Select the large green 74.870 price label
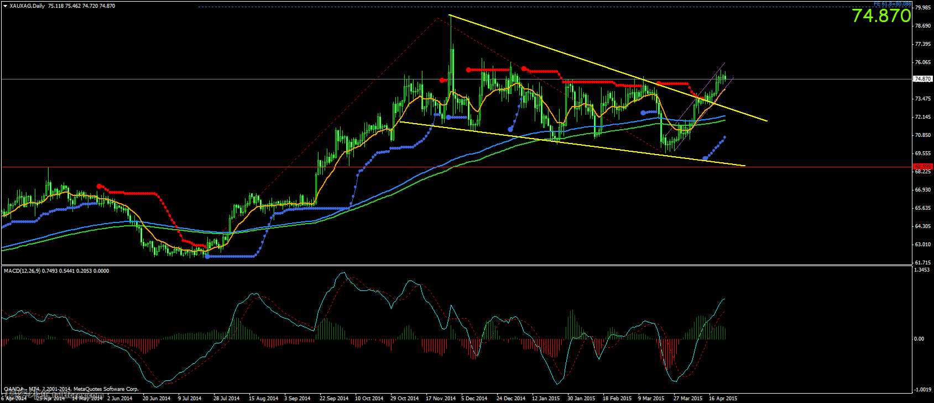The width and height of the screenshot is (934, 403). point(881,15)
